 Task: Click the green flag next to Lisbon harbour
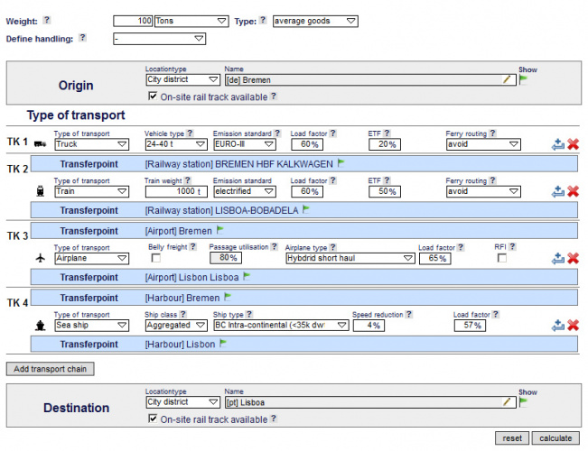click(223, 343)
